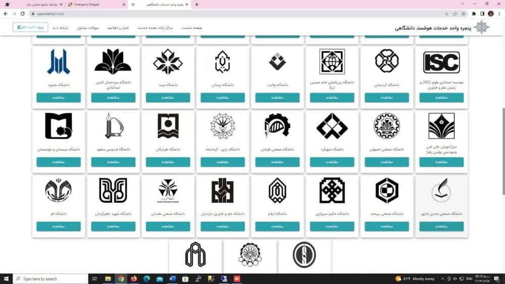Click the site snowflake logo in the header
Screen dimensions: 505x284
481,27
